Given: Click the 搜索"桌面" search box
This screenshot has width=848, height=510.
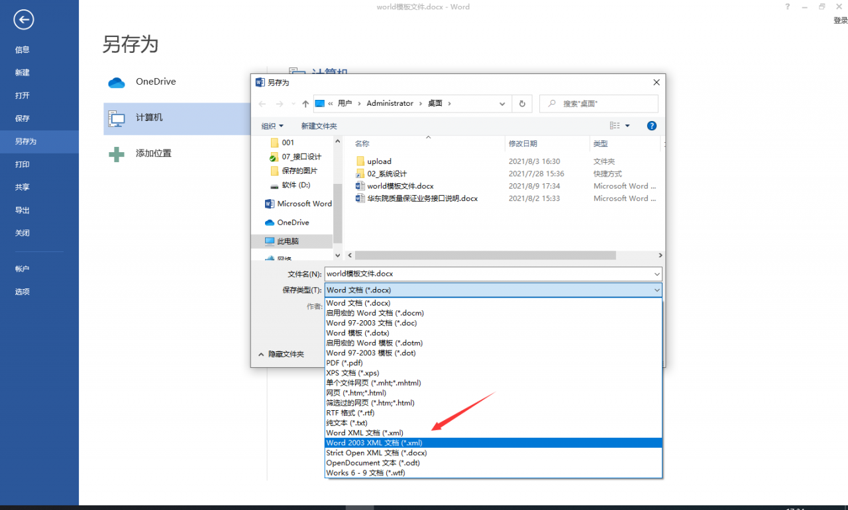Looking at the screenshot, I should (599, 104).
